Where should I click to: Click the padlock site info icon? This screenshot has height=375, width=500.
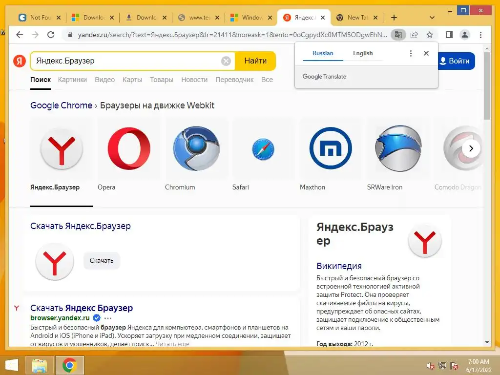point(70,35)
